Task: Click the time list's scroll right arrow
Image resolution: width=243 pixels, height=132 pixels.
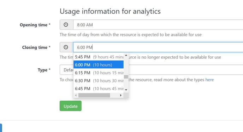Action: pyautogui.click(x=121, y=95)
